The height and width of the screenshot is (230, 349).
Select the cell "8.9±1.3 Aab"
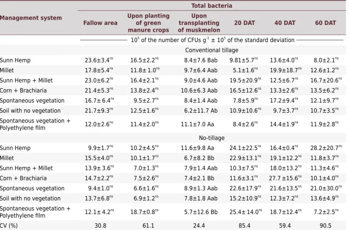pyautogui.click(x=200, y=188)
